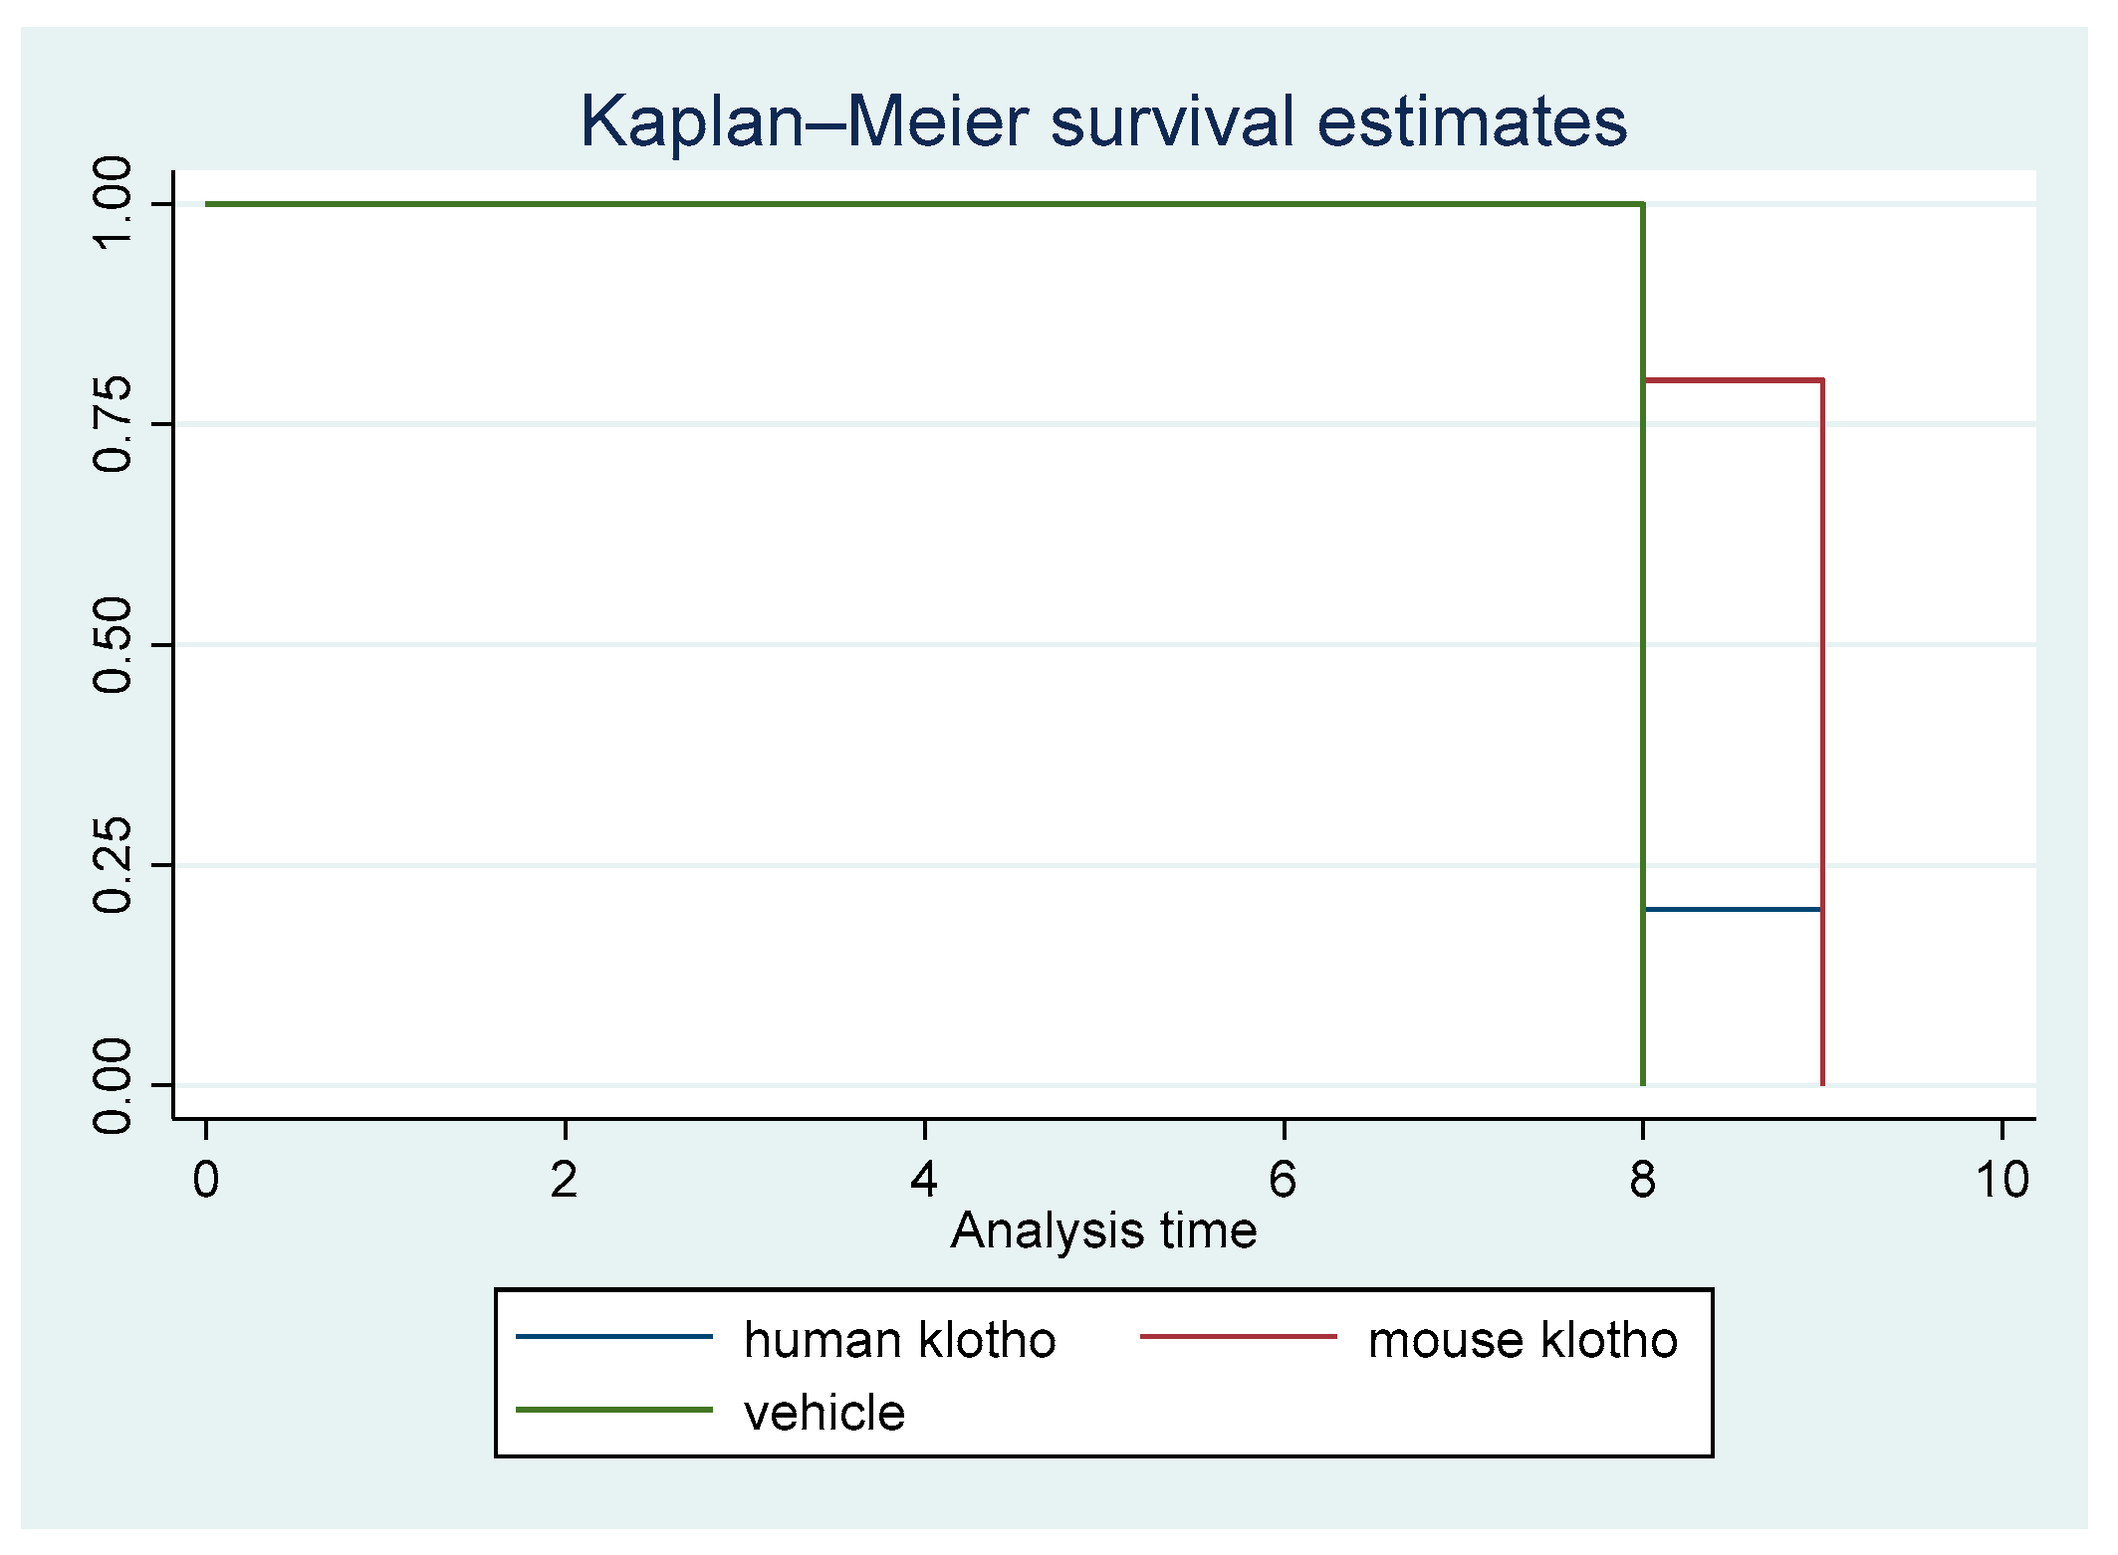Click the x-axis tick label 8
The image size is (2118, 1555).
coord(1643,1181)
